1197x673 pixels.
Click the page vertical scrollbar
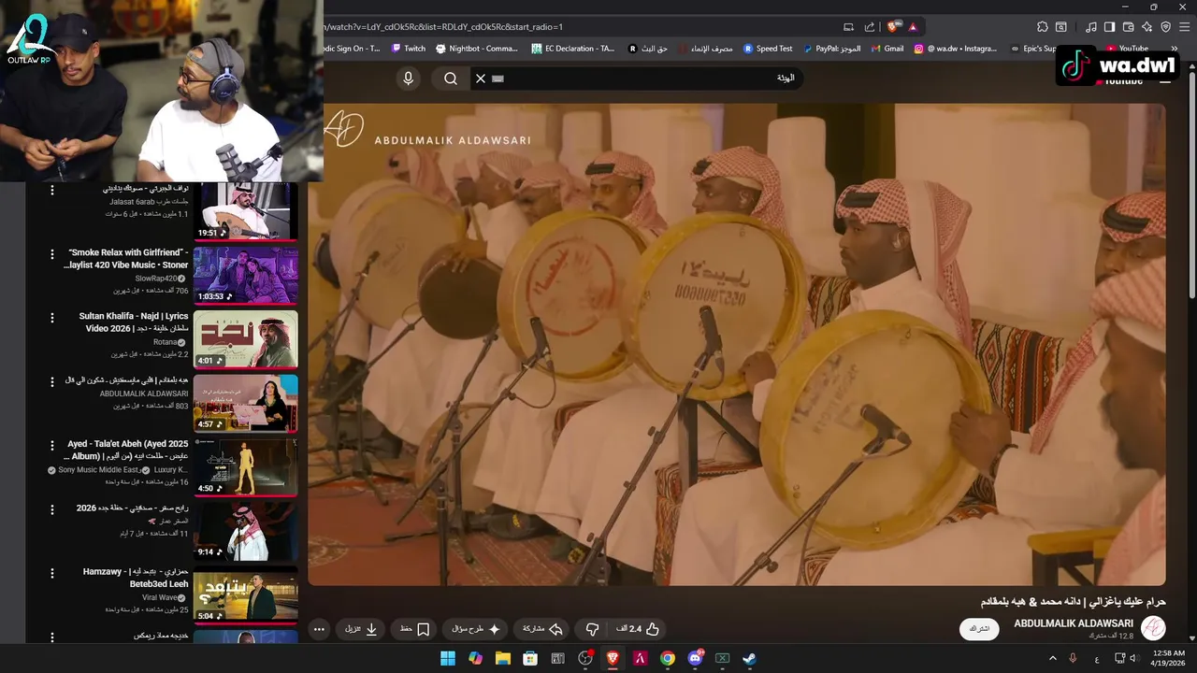[1190, 187]
